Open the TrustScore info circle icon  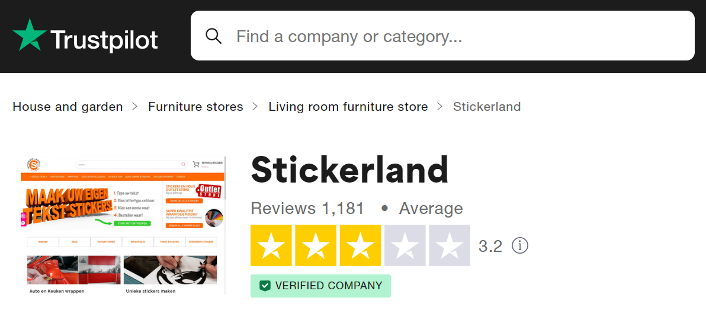click(x=520, y=245)
